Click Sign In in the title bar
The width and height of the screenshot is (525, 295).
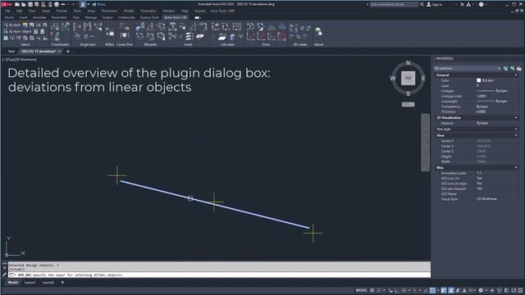(435, 4)
